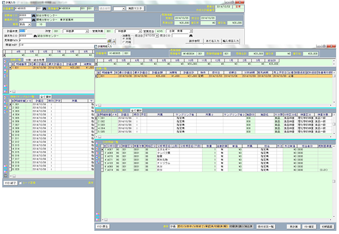Viewport: 339px width, 234px height.
Task: Click f8-確定 button
Action: (309, 227)
